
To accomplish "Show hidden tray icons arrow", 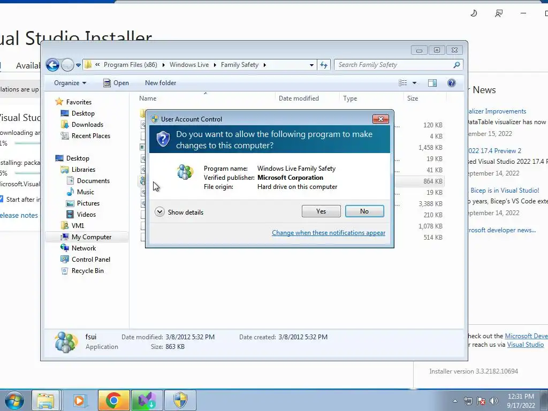I will [x=455, y=401].
